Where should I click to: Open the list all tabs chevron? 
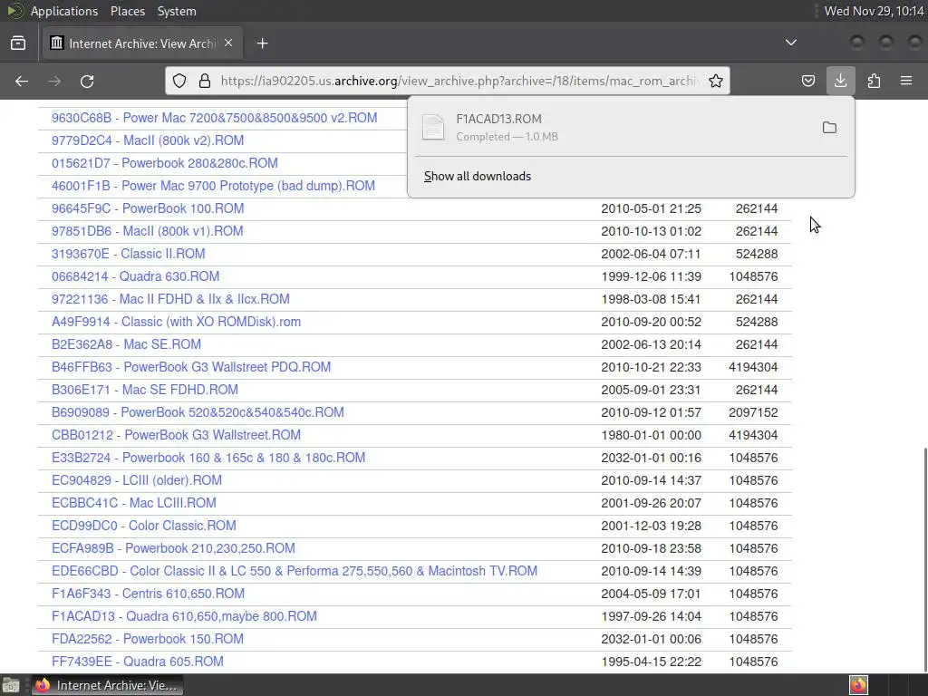click(790, 43)
